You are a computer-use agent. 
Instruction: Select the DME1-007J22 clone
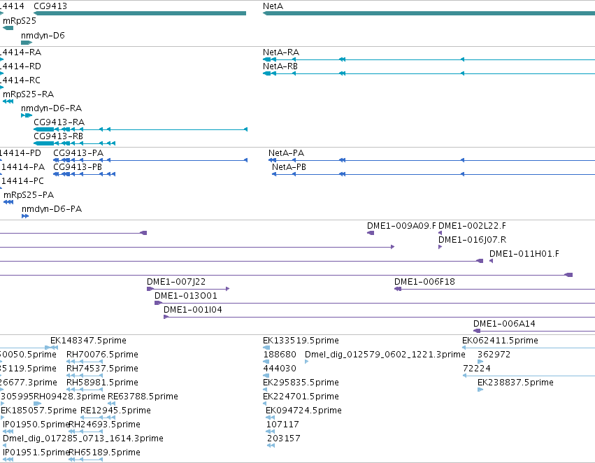pos(188,289)
